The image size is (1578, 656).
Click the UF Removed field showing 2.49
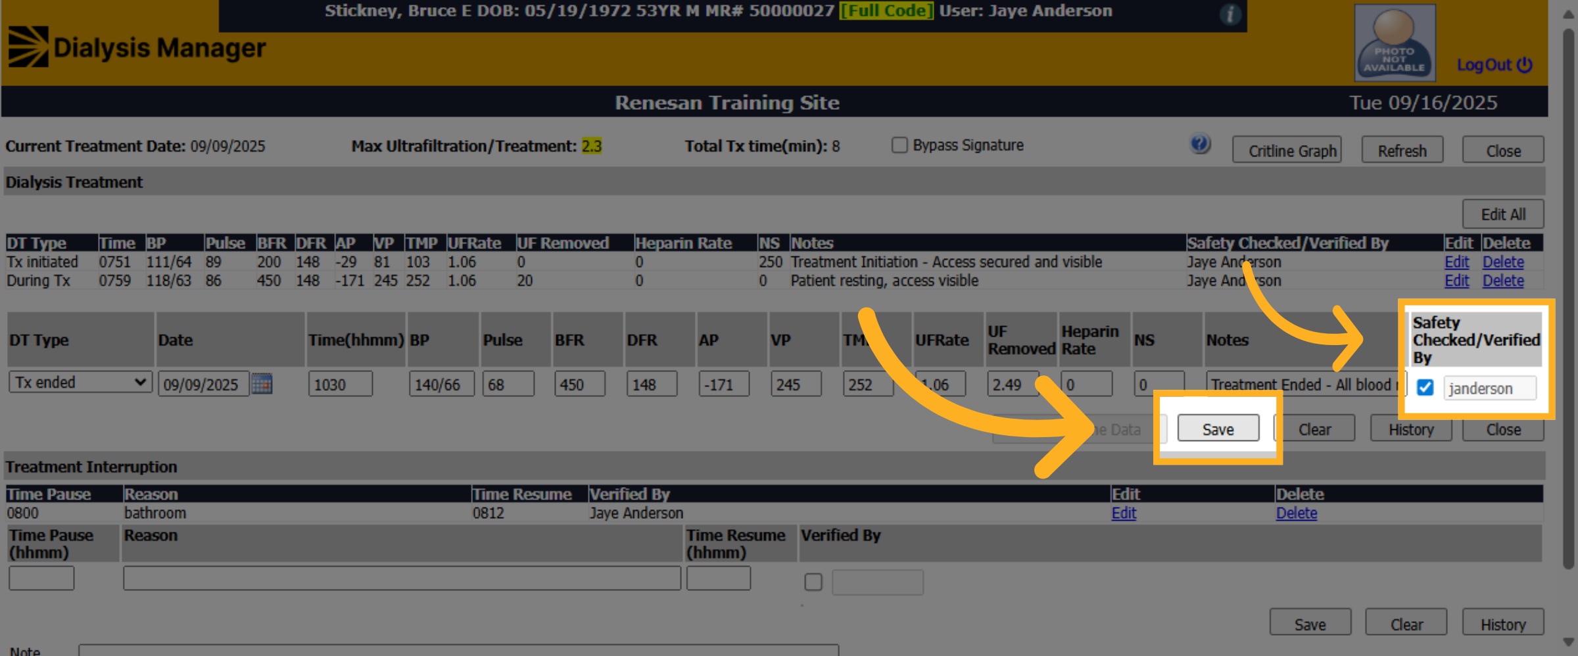[x=1013, y=384]
